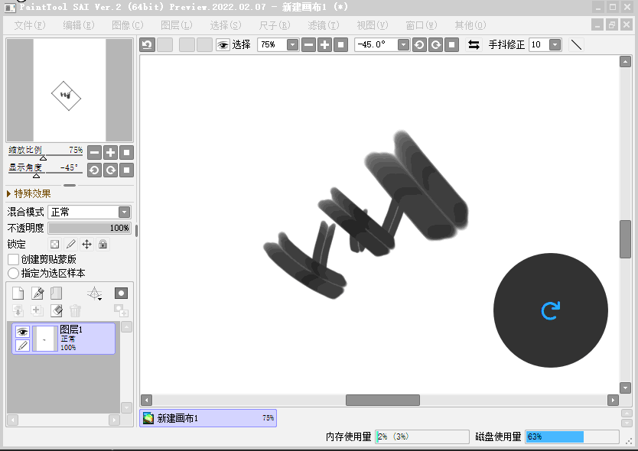The width and height of the screenshot is (638, 451).
Task: Rotate clockwise in the navigator panel
Action: tap(110, 170)
